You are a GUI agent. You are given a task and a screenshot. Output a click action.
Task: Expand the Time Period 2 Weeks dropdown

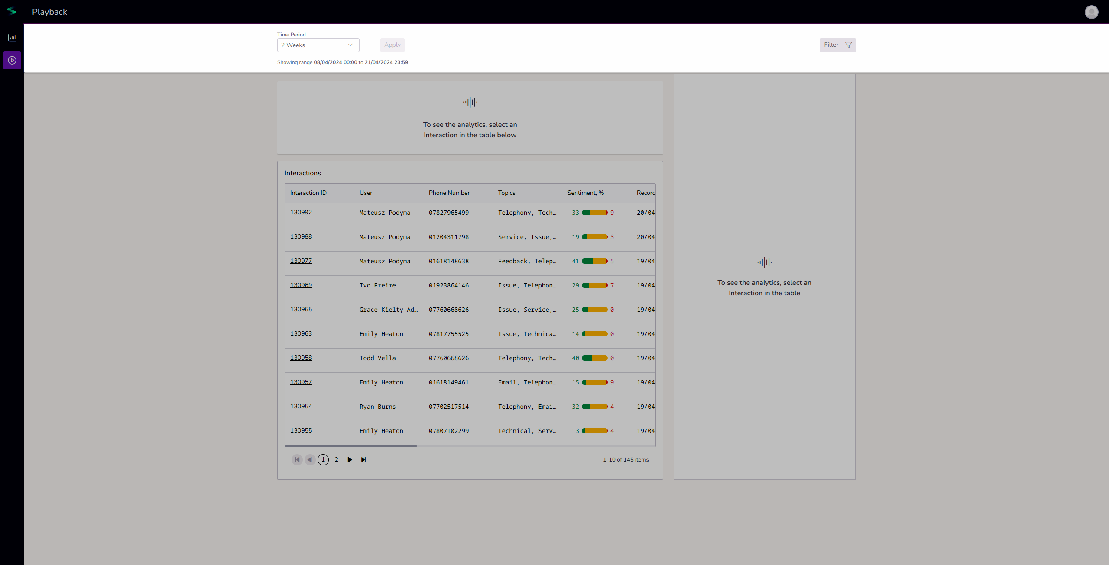318,45
